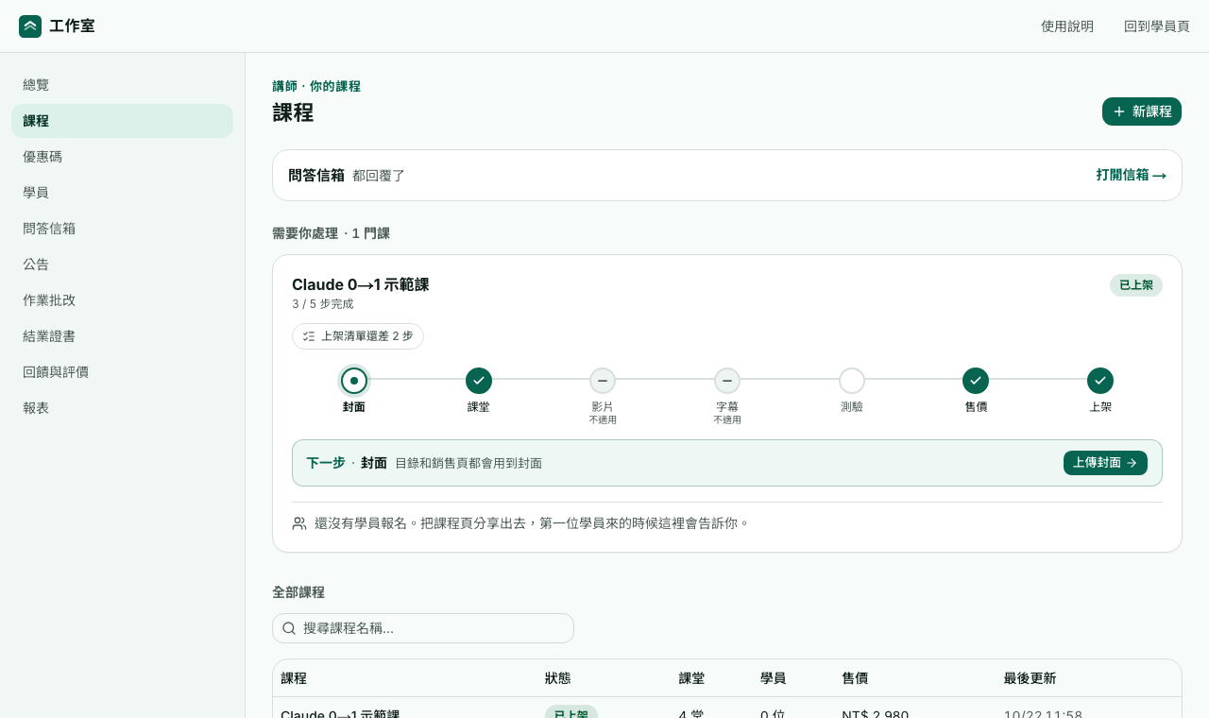The height and width of the screenshot is (718, 1209).
Task: Click the 售價 completed step checkmark
Action: coord(976,381)
